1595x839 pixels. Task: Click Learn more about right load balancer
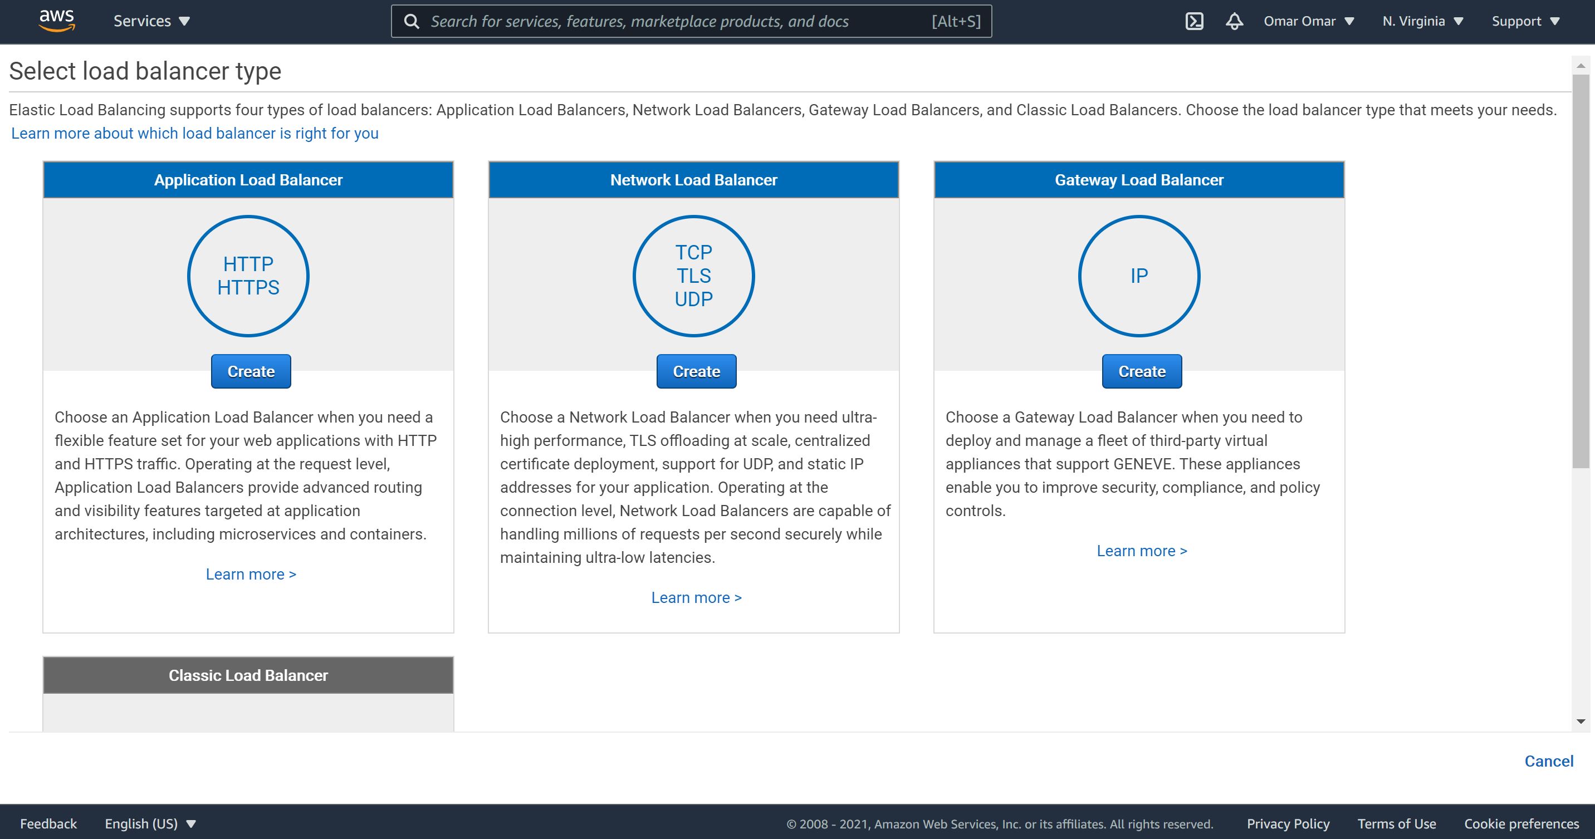tap(194, 131)
